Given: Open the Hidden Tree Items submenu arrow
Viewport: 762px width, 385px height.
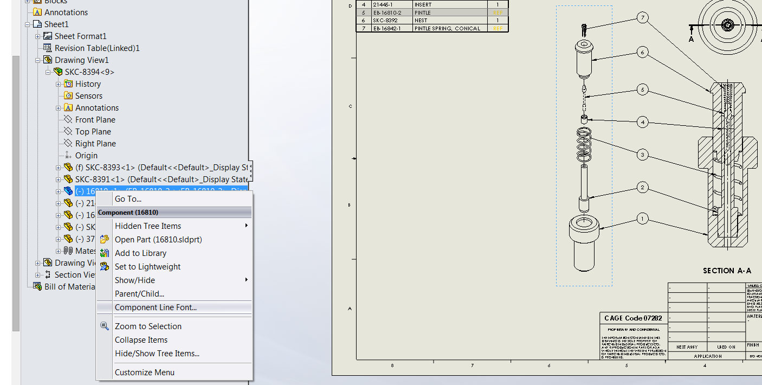Looking at the screenshot, I should click(247, 226).
